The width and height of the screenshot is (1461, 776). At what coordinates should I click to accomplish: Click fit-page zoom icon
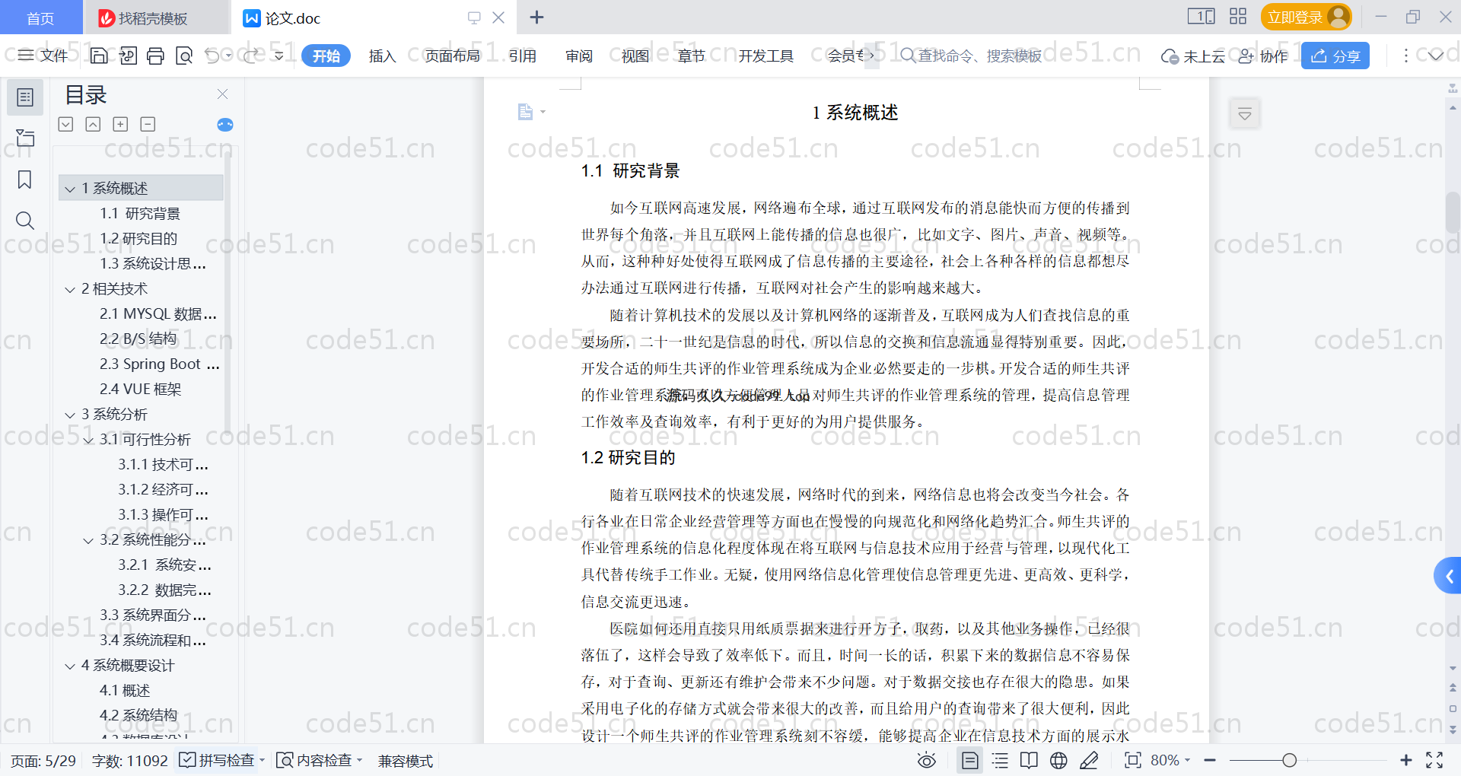[1132, 760]
